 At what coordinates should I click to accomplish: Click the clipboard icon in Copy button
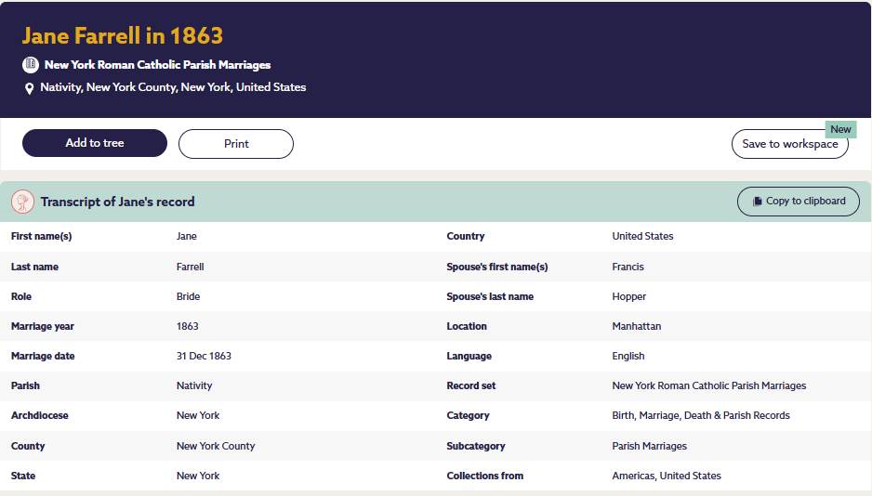[757, 201]
